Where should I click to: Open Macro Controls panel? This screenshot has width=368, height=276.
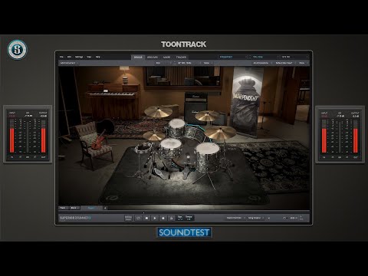235,218
